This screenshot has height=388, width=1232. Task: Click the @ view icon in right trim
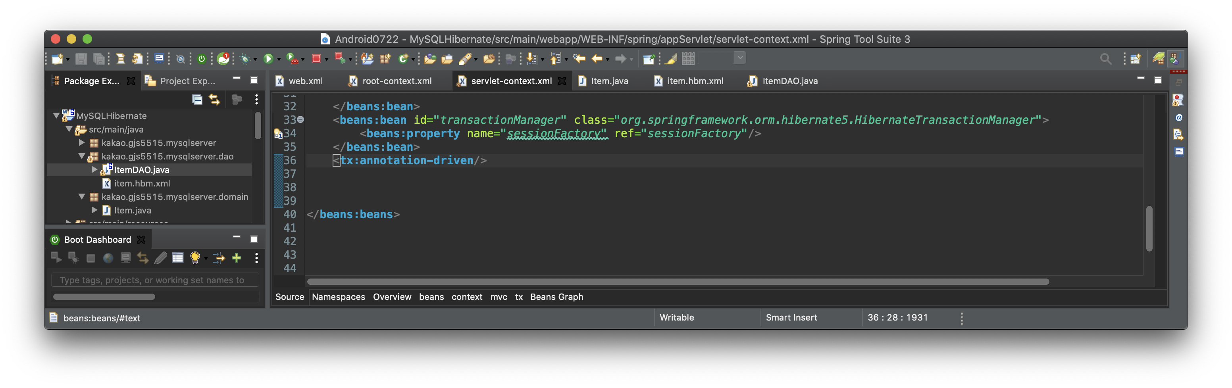pos(1178,118)
